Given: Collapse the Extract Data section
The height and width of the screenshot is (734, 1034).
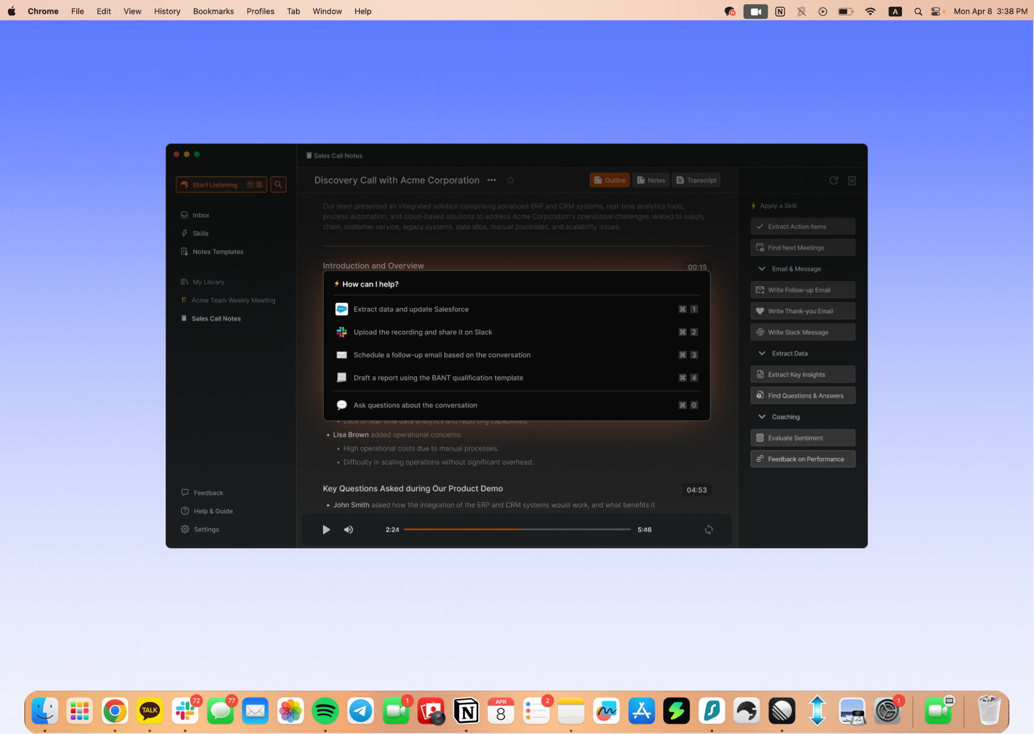Looking at the screenshot, I should 762,353.
